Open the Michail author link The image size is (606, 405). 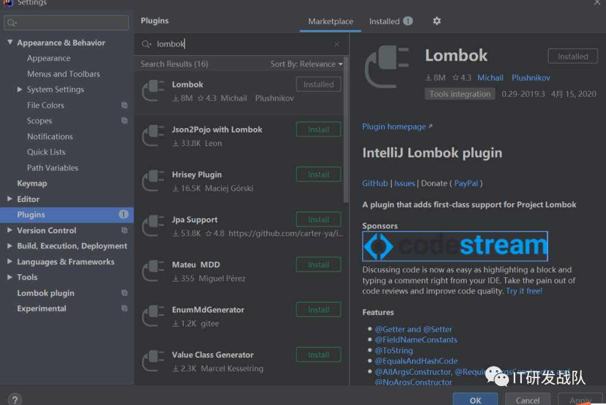click(x=490, y=78)
